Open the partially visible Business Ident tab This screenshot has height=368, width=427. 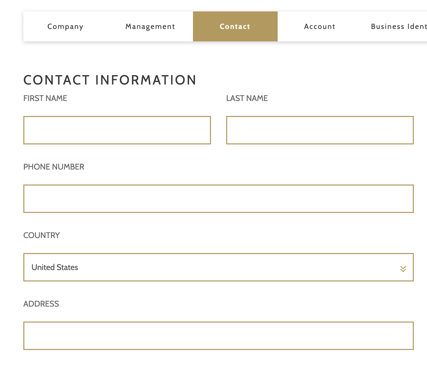coord(399,26)
